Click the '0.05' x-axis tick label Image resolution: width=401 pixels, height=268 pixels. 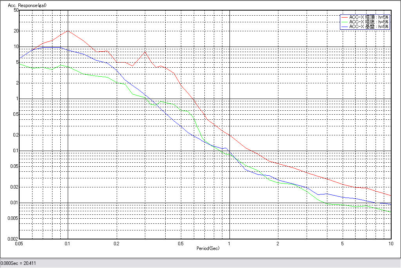coord(20,243)
